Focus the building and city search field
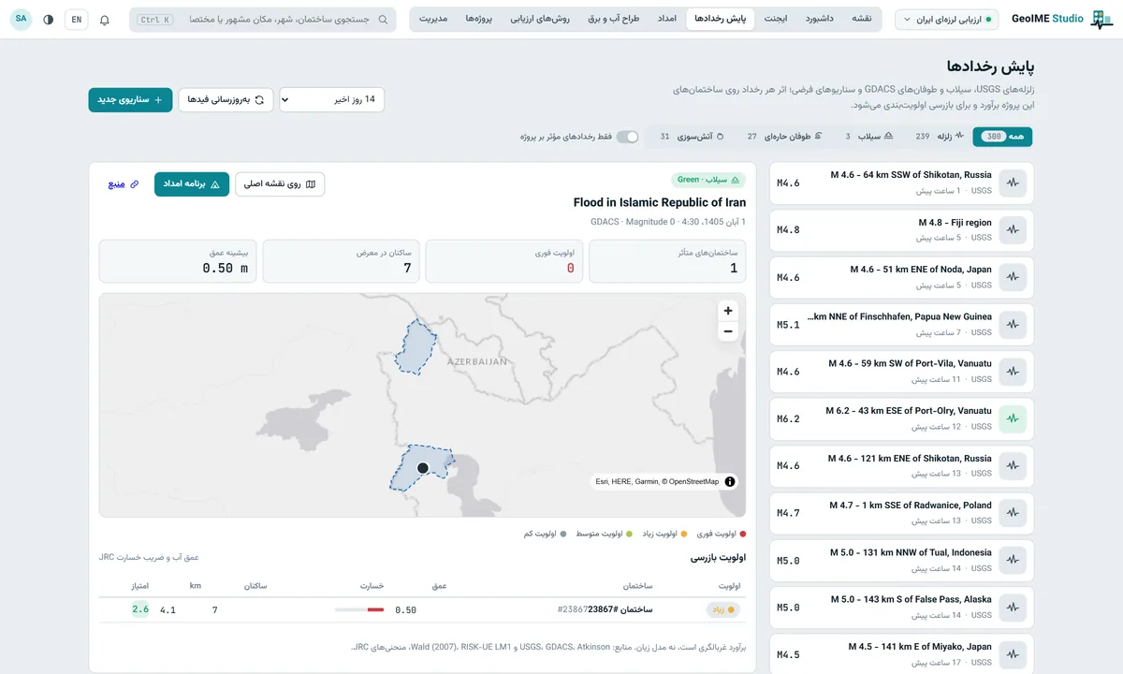Viewport: 1123px width, 674px height. [x=263, y=20]
